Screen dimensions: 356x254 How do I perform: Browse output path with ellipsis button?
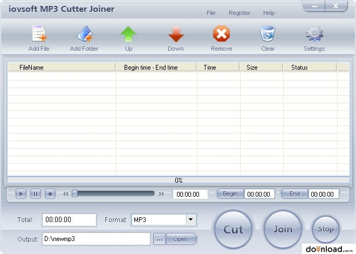tap(159, 239)
